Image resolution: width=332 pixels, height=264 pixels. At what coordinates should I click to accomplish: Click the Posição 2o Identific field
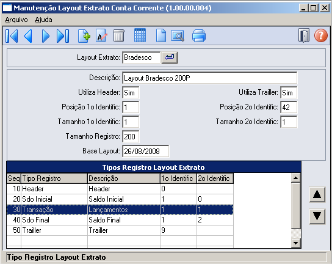click(x=289, y=107)
